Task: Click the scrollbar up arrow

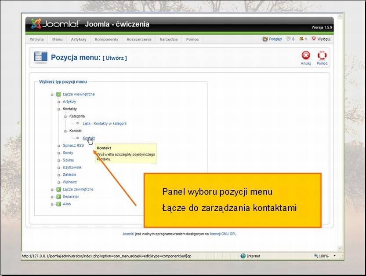Action: [x=340, y=16]
